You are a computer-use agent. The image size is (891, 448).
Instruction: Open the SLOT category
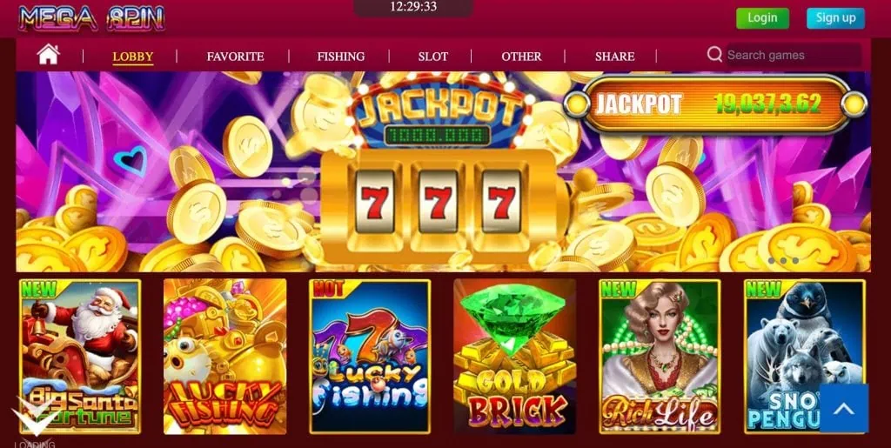coord(433,57)
